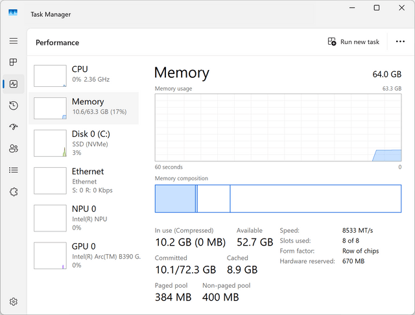This screenshot has height=315, width=415.
Task: Select GPU 0 performance item
Action: coord(84,256)
